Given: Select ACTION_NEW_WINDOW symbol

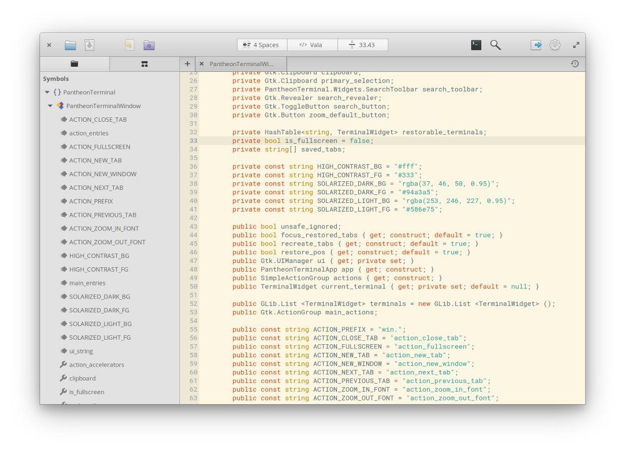Looking at the screenshot, I should [x=102, y=174].
